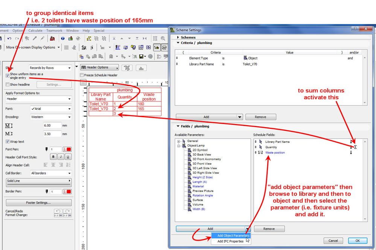Click the upload-style icon right of Header Options
Screen dimensions: 376x250
point(141,68)
